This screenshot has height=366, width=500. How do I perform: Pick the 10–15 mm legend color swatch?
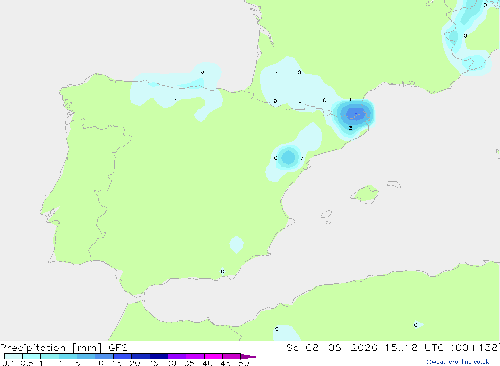point(104,356)
